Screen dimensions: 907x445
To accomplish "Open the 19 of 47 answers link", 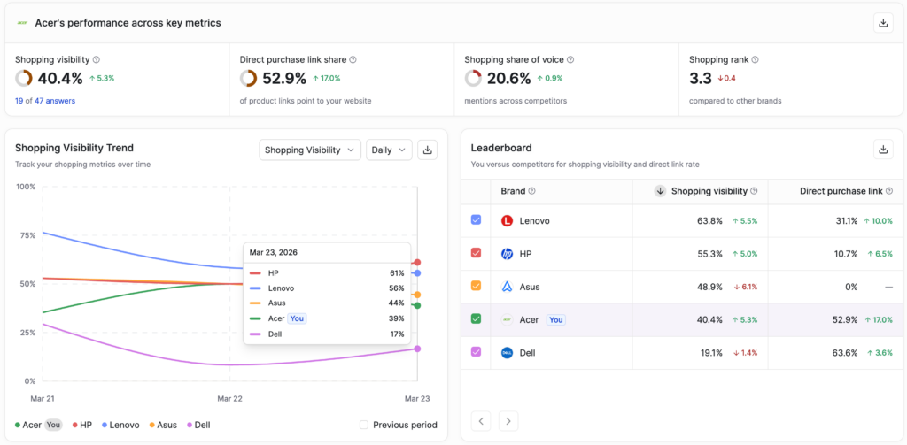I will 45,101.
